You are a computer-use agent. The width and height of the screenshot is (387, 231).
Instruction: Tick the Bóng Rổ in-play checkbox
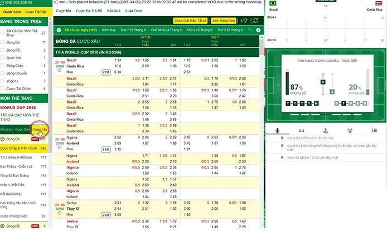(2, 50)
